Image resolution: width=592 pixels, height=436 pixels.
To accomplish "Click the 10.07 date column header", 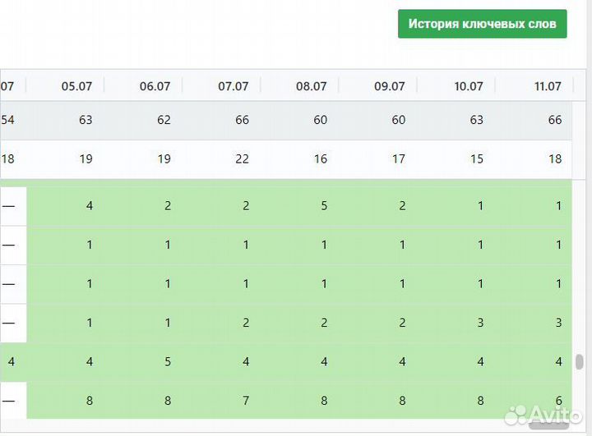I will point(468,86).
